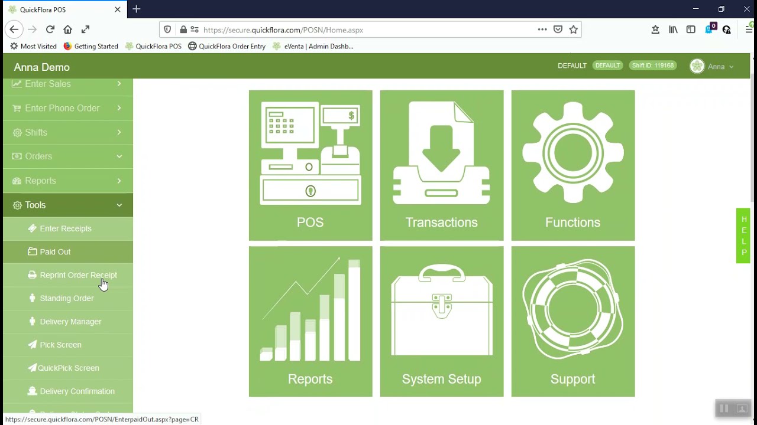Click the Shift ID: 119168 badge
The width and height of the screenshot is (757, 425).
coord(653,66)
